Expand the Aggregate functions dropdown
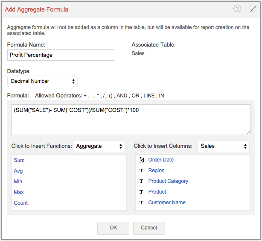262x241 pixels. pos(99,146)
